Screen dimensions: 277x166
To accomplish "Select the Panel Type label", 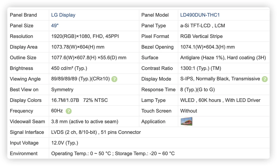I will (x=154, y=26).
